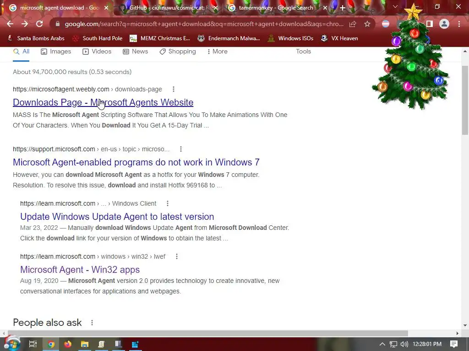Open the striped flag extension icon
The width and height of the screenshot is (469, 351).
386,24
